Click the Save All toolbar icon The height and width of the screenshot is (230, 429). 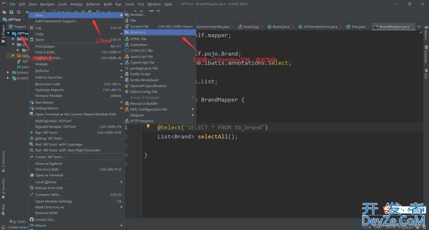point(12,12)
